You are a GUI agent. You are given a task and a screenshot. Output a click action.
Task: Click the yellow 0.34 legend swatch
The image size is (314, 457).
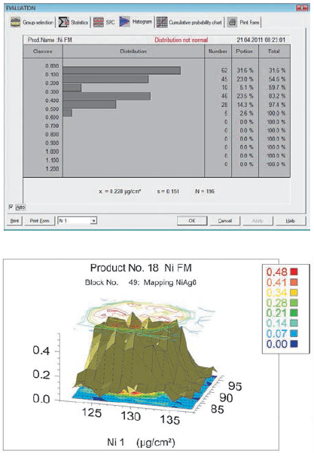tap(294, 293)
